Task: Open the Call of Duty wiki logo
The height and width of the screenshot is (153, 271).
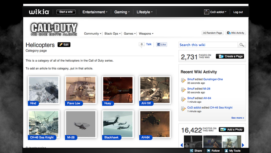Action: click(54, 29)
